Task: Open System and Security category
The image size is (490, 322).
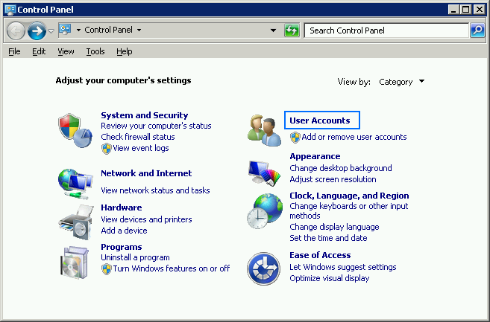Action: tap(145, 115)
